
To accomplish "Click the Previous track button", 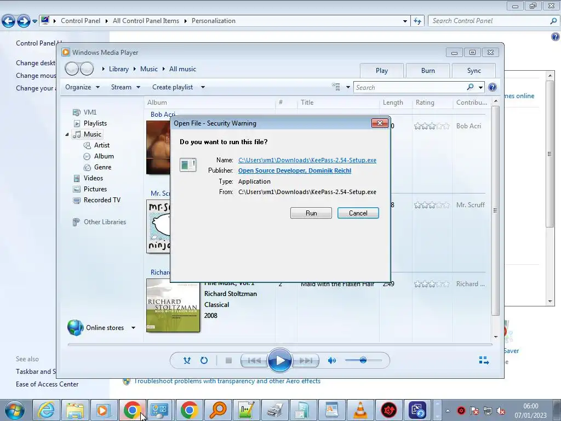I will [254, 361].
